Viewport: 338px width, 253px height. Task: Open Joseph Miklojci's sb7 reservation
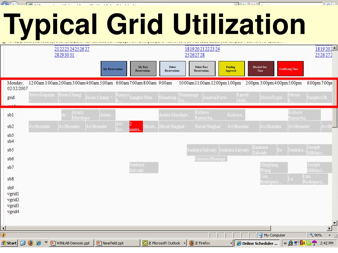319,168
